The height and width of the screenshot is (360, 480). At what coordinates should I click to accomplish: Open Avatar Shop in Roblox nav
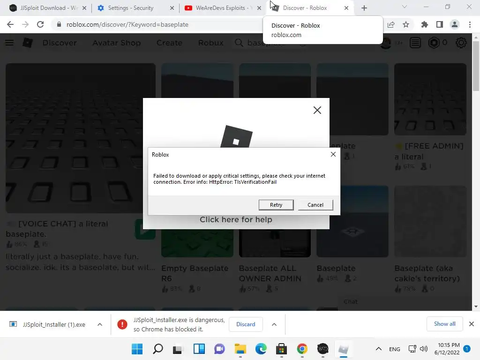tap(117, 43)
